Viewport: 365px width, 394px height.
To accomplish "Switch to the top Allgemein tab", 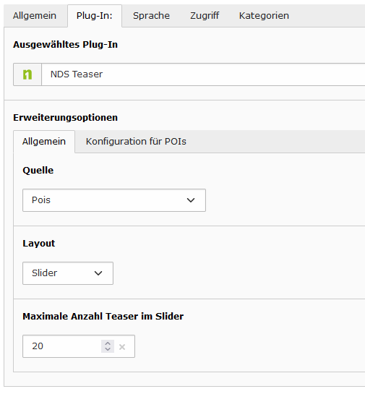I will pyautogui.click(x=35, y=16).
